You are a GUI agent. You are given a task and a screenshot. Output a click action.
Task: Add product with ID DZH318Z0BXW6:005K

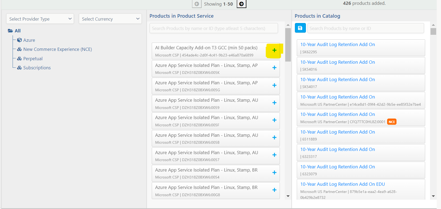[274, 68]
